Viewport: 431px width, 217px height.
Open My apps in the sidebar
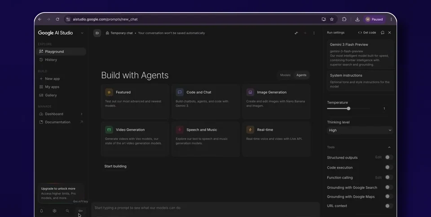point(61,87)
